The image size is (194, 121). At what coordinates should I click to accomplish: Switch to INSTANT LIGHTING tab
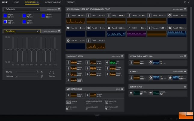53,2
